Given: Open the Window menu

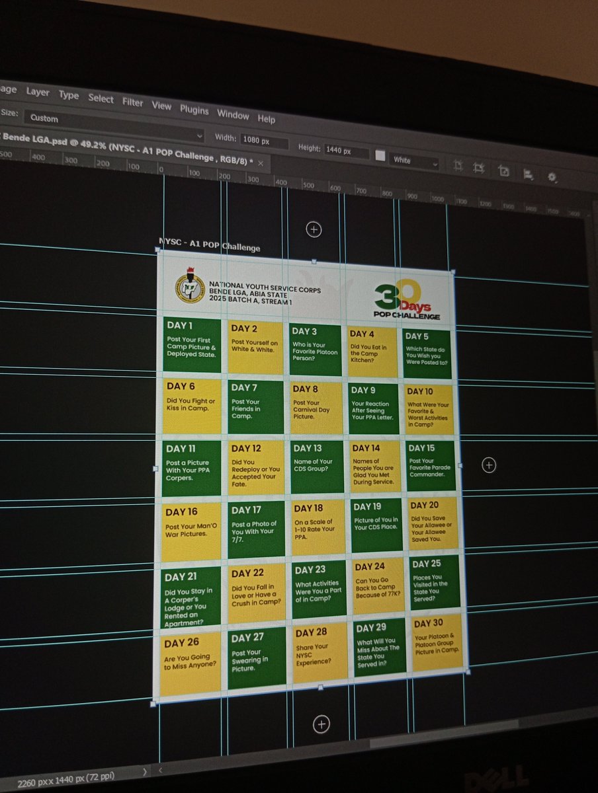Looking at the screenshot, I should tap(233, 114).
